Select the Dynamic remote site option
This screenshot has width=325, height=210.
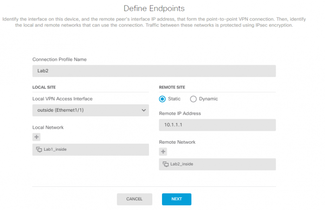(x=194, y=99)
